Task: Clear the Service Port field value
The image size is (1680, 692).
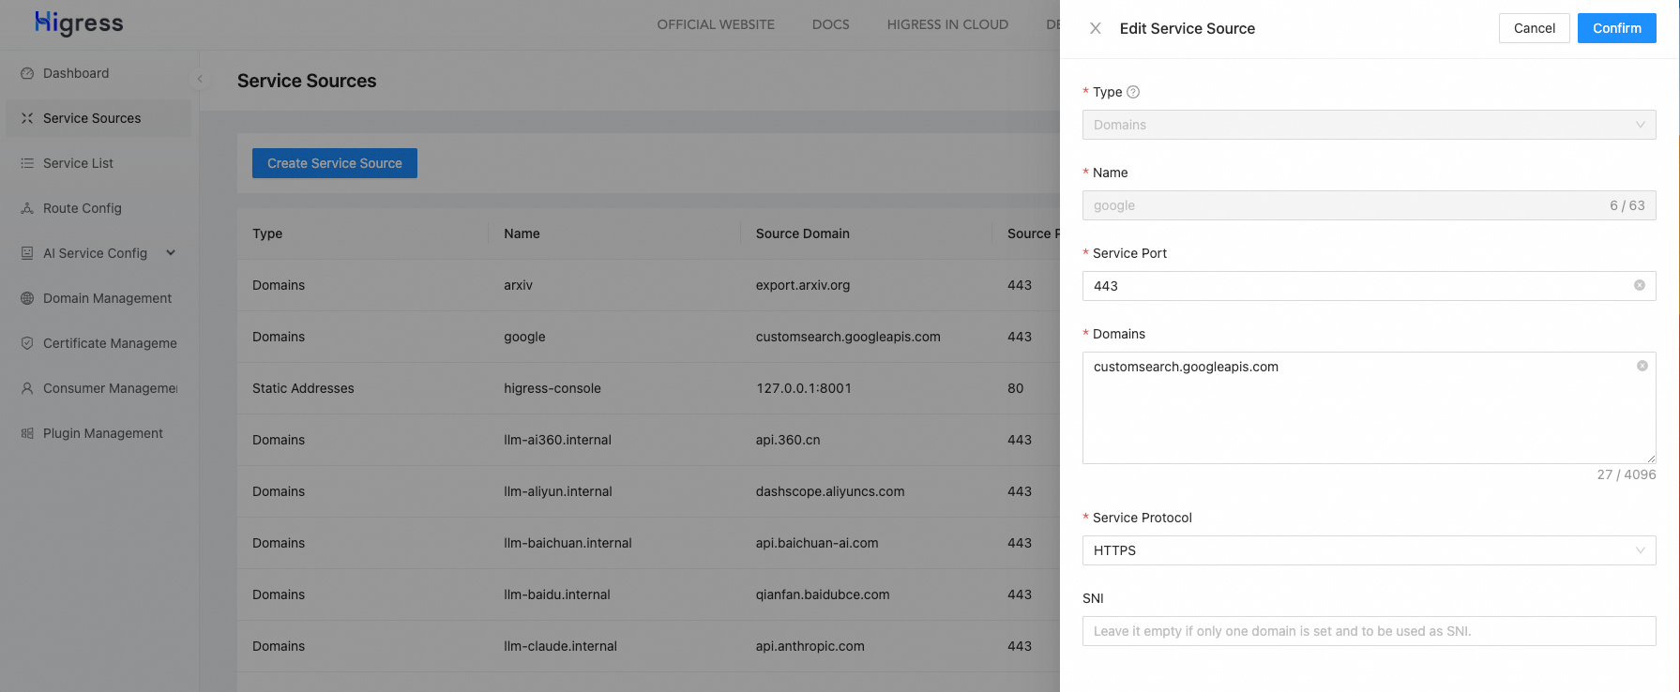Action: 1640,286
